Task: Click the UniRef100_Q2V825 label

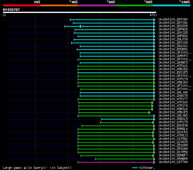Action: pos(173,142)
